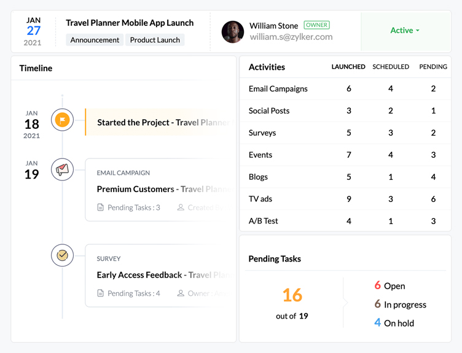Image resolution: width=462 pixels, height=353 pixels.
Task: Select the Announcement tag
Action: tap(95, 40)
